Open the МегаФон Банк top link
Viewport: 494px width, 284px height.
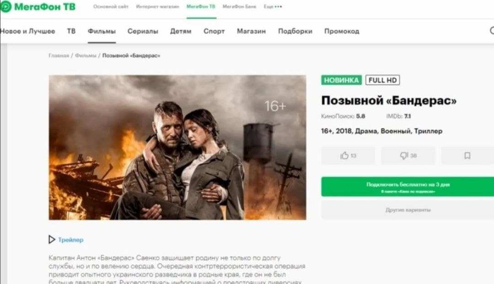click(239, 6)
